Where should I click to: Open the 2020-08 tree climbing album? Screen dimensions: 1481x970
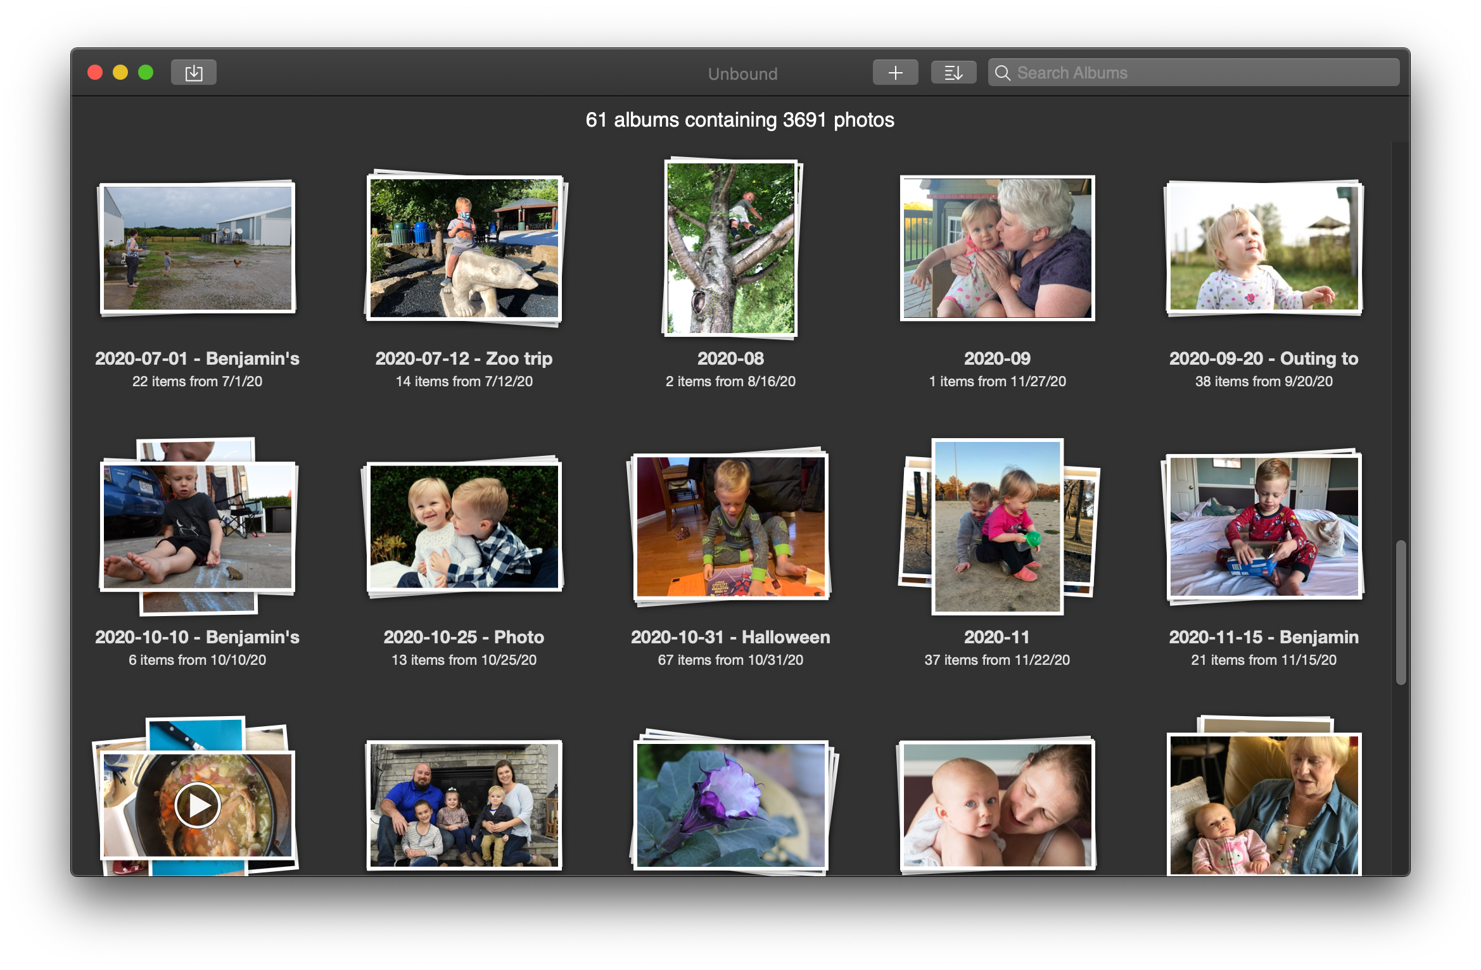tap(730, 248)
